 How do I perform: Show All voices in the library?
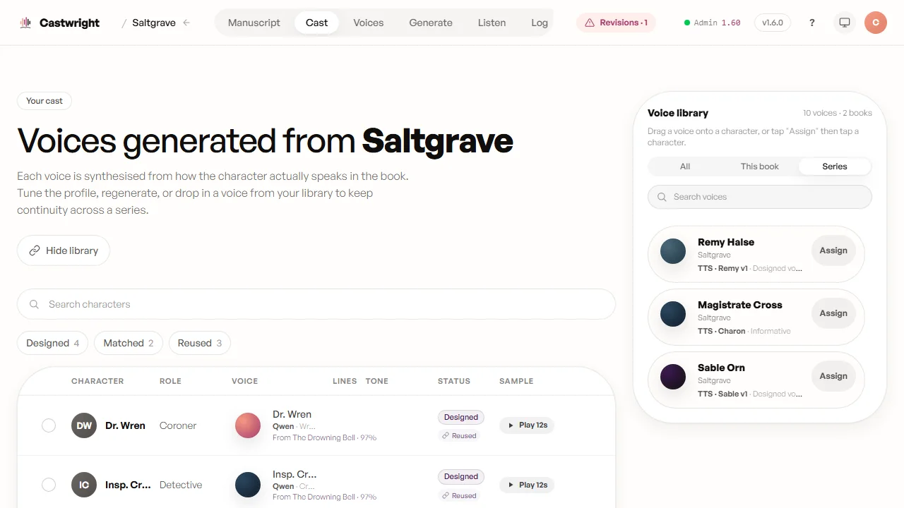(685, 167)
